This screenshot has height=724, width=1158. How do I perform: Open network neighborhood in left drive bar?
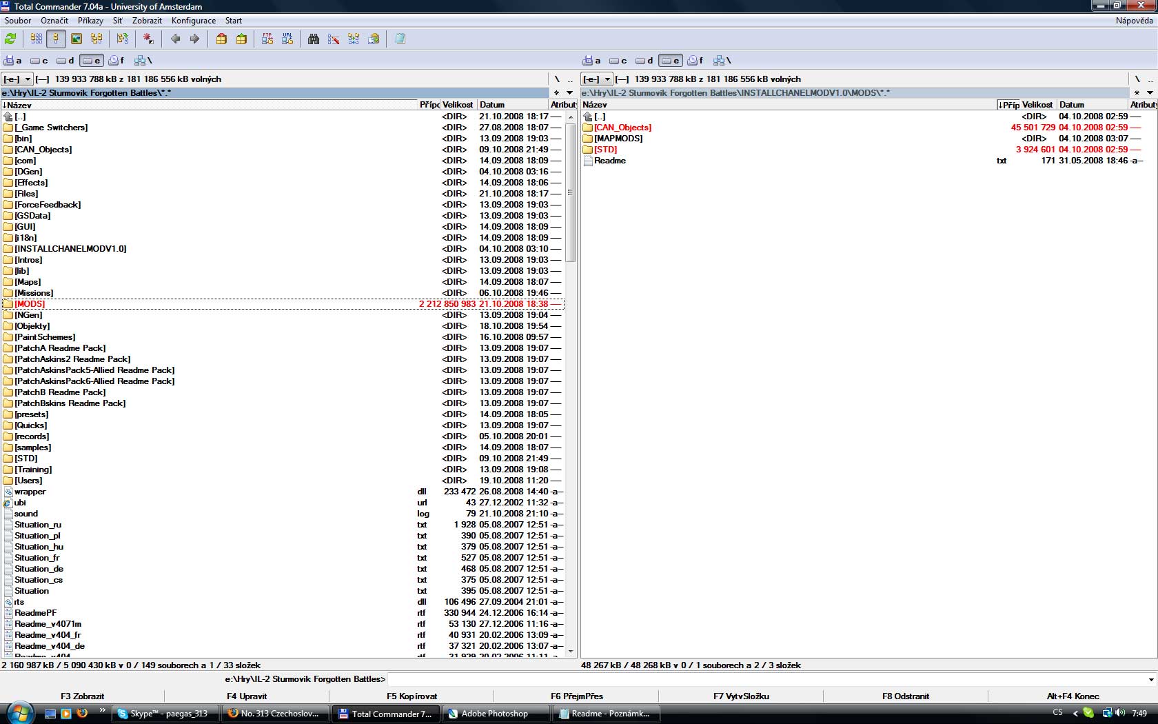click(x=143, y=61)
